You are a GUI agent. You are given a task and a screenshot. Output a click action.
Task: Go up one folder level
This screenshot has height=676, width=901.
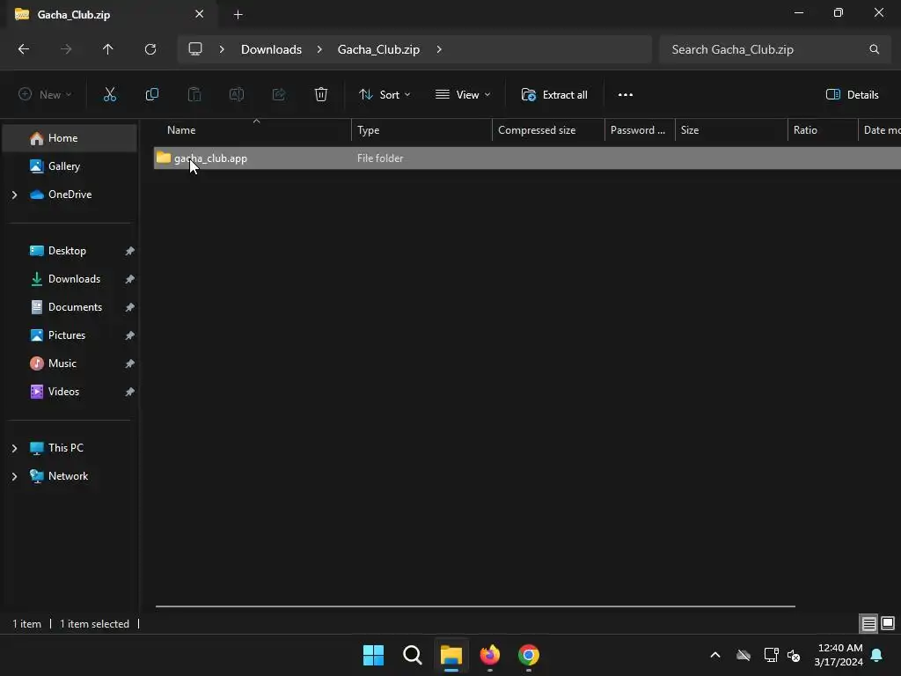pyautogui.click(x=108, y=49)
